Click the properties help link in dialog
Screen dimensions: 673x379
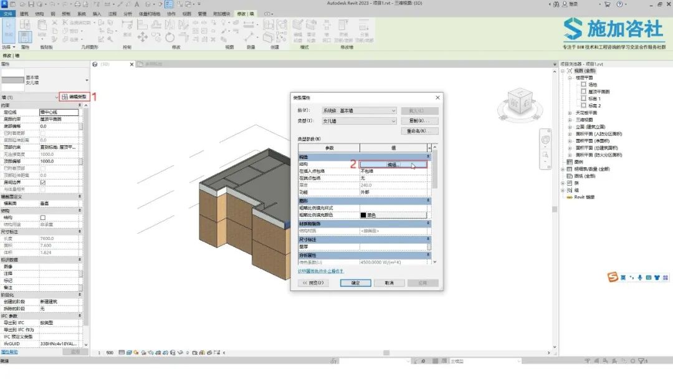(x=321, y=271)
